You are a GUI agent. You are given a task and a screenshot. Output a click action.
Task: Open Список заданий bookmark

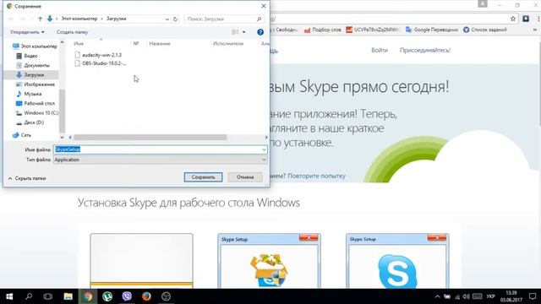(485, 30)
